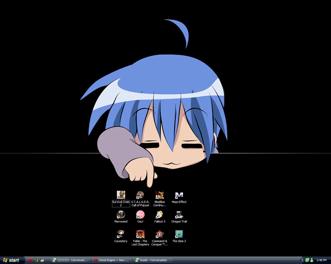The image size is (331, 264).
Task: Select the Osu! desktop icon
Action: (140, 215)
